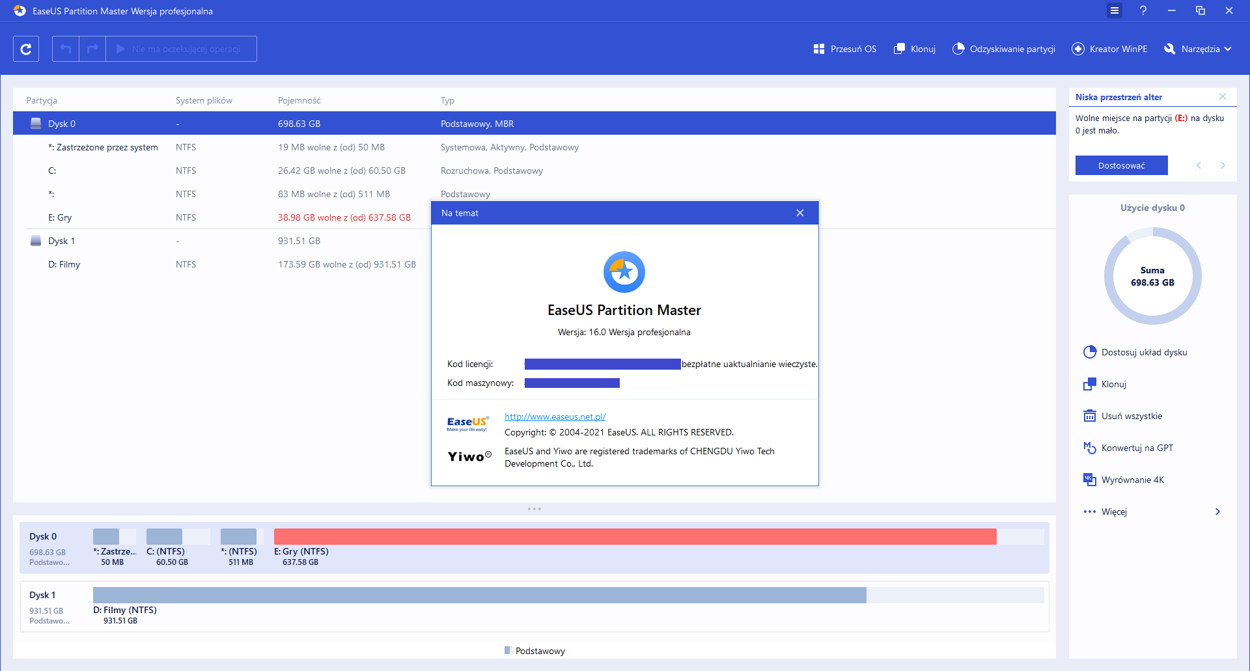Click the three dots Więcej icon
1250x671 pixels.
(x=1089, y=512)
